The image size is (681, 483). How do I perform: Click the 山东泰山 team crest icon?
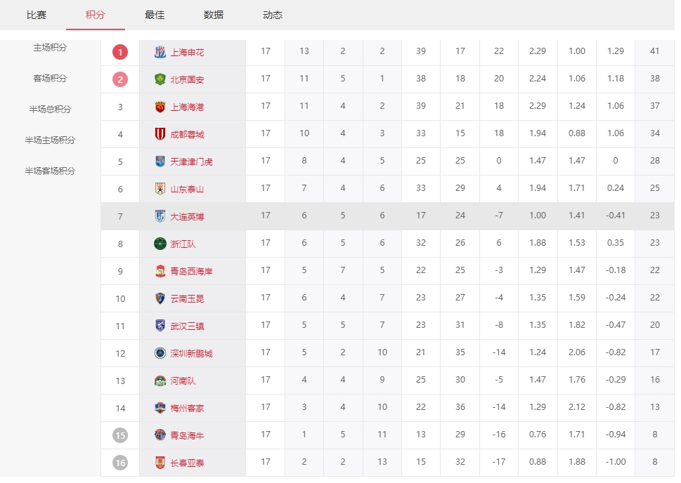[x=160, y=189]
